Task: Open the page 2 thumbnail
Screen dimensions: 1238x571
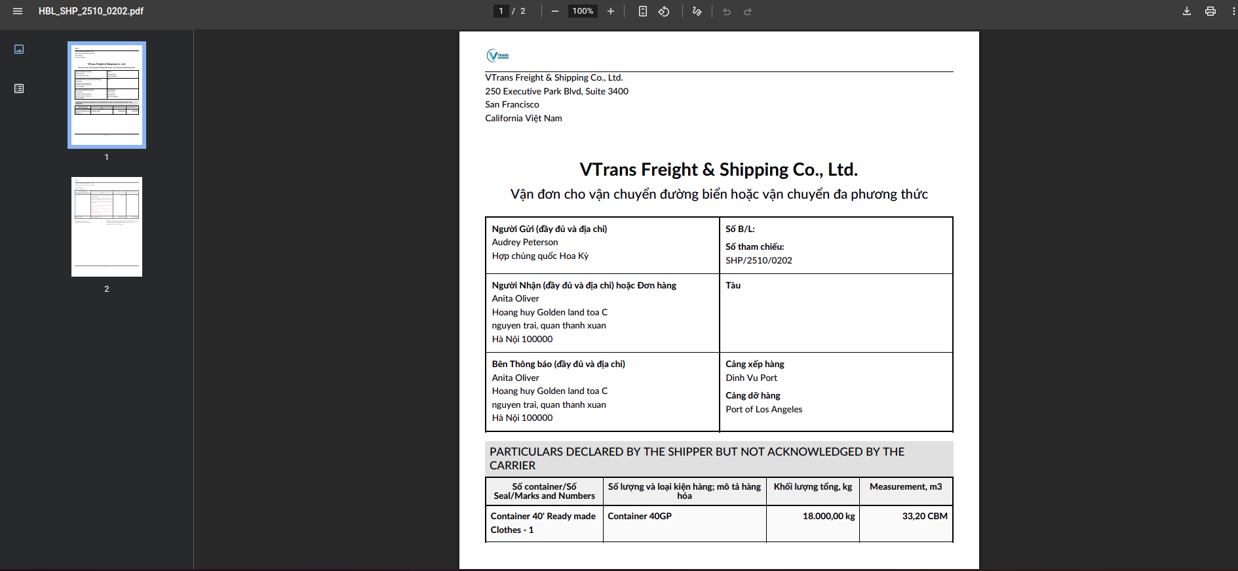Action: pos(107,227)
